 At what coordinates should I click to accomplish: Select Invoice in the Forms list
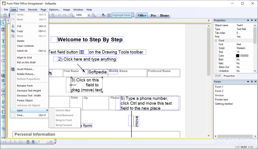click(x=219, y=95)
